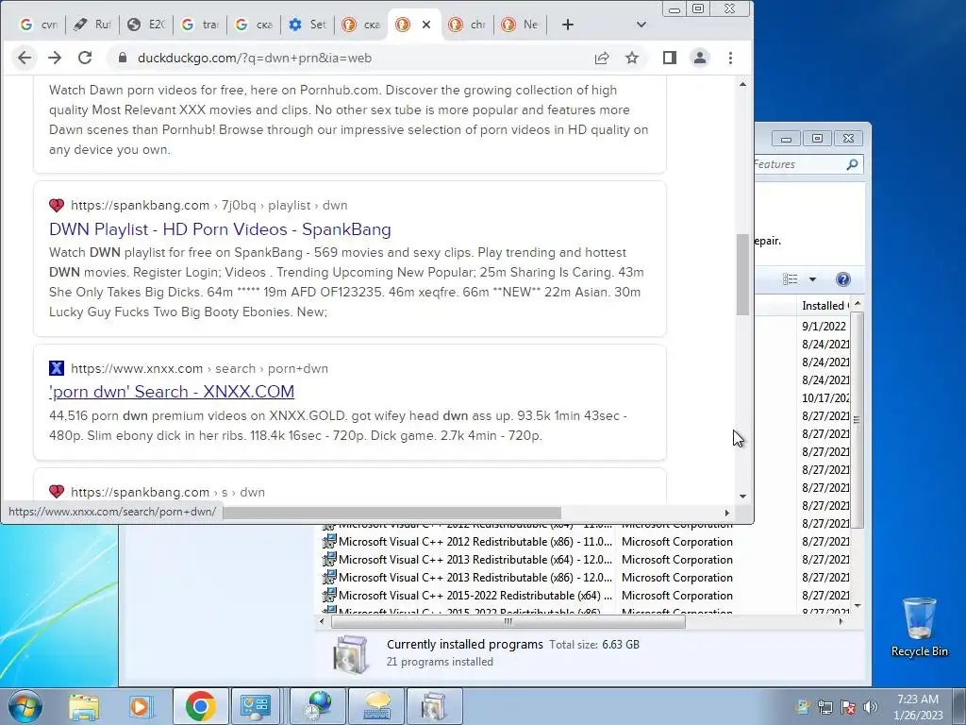Close the active DuckDuckGo tab
Image resolution: width=966 pixels, height=725 pixels.
(426, 25)
